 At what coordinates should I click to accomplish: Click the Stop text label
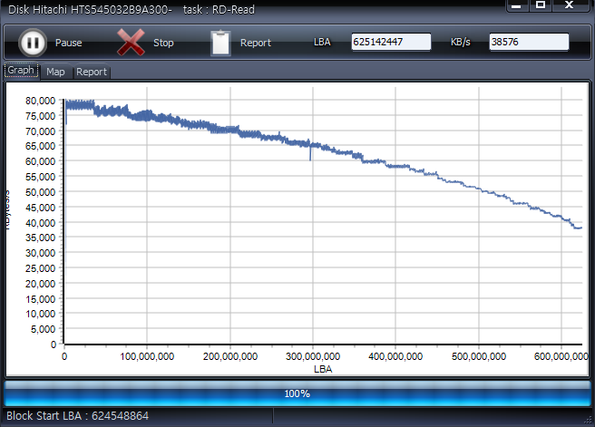pyautogui.click(x=163, y=43)
